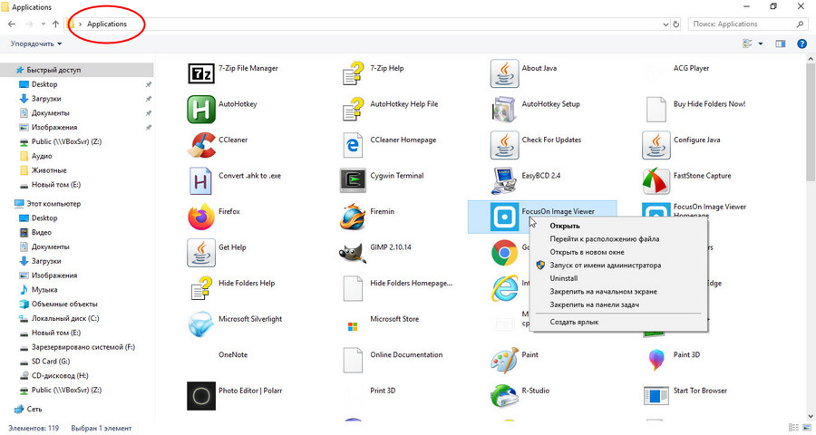Select the Get Help Java icon
The height and width of the screenshot is (435, 816).
tap(201, 253)
